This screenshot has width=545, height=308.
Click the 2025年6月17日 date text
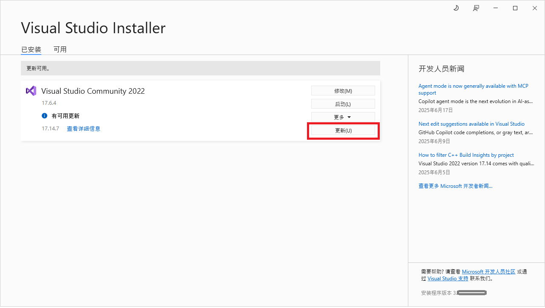point(436,110)
